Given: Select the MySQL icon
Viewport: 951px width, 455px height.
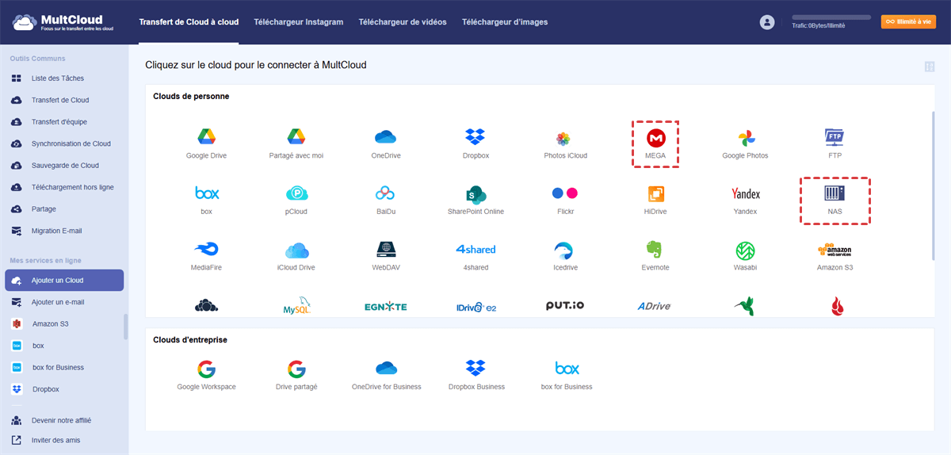Looking at the screenshot, I should point(296,307).
